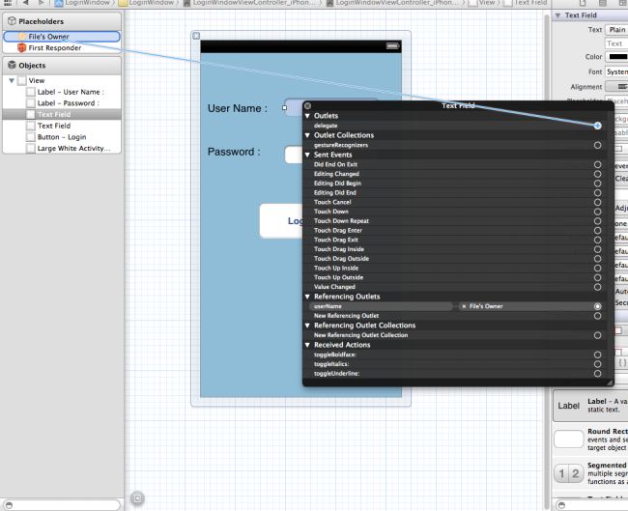
Task: Collapse the Received Actions section
Action: (x=307, y=345)
